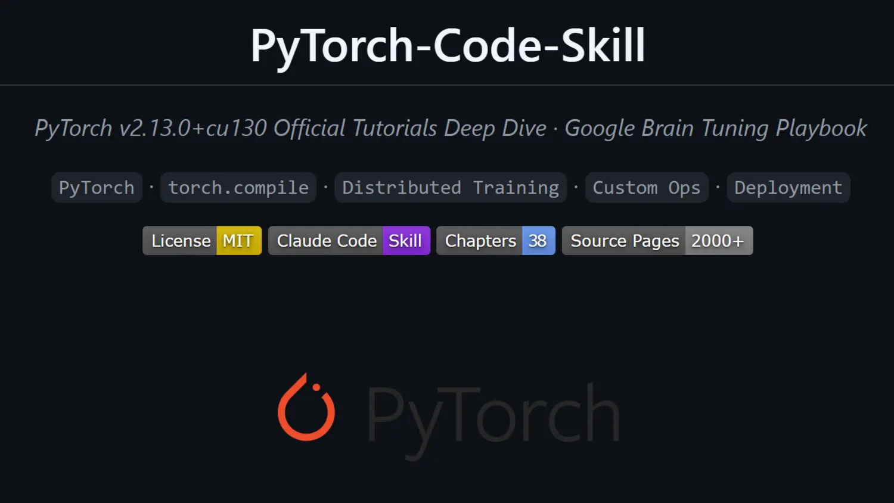Image resolution: width=894 pixels, height=503 pixels.
Task: Select the torch.compile code tag
Action: coord(238,188)
